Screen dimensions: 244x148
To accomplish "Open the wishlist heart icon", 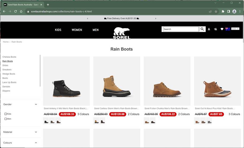I will 222,29.
